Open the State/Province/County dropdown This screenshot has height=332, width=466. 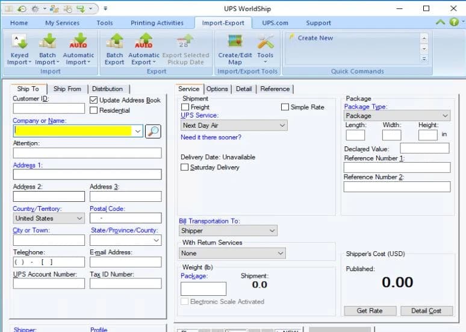pyautogui.click(x=126, y=240)
